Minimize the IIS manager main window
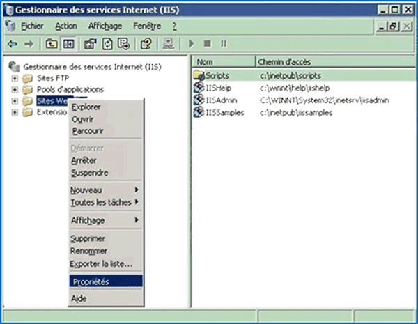 pyautogui.click(x=382, y=10)
